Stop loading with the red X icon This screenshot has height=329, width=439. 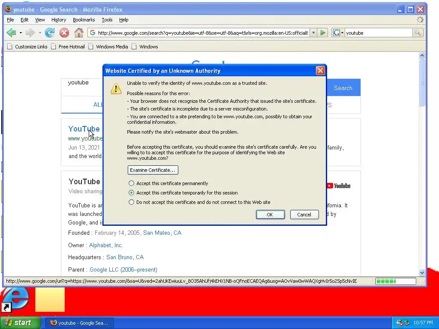click(64, 33)
